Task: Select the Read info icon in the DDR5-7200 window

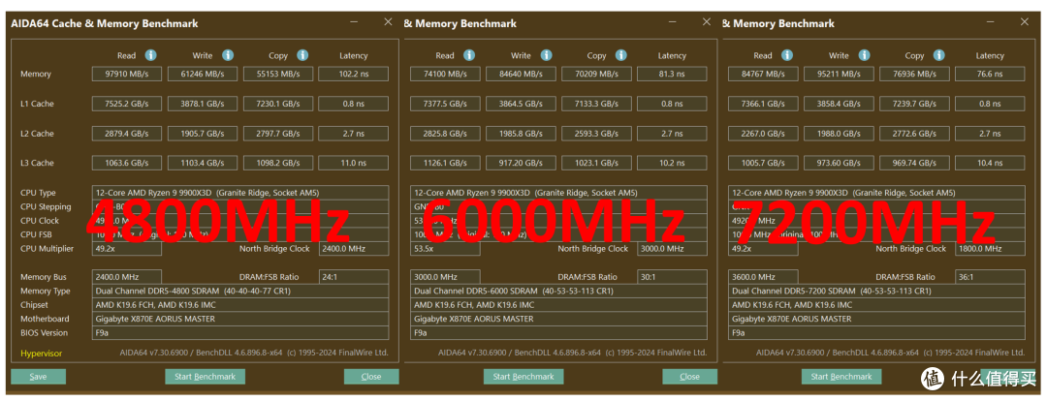Action: (787, 55)
